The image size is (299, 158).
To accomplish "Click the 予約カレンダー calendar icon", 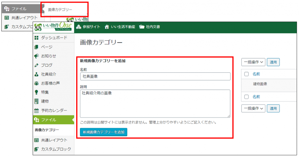I will pyautogui.click(x=36, y=111).
